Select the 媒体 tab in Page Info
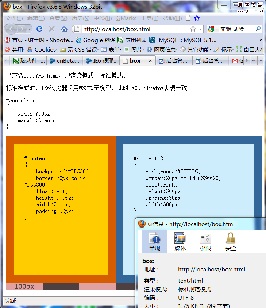 coord(180,241)
